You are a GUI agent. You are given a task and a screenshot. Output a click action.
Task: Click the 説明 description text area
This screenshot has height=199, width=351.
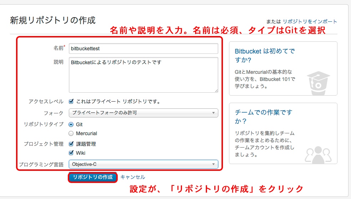[143, 75]
